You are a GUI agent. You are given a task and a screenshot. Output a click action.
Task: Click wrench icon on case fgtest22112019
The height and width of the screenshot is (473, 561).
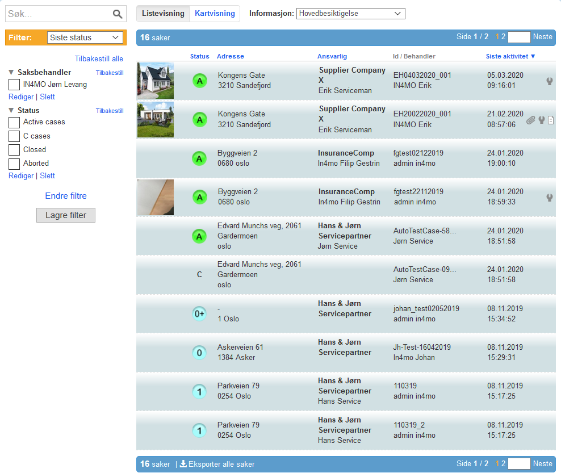(549, 198)
